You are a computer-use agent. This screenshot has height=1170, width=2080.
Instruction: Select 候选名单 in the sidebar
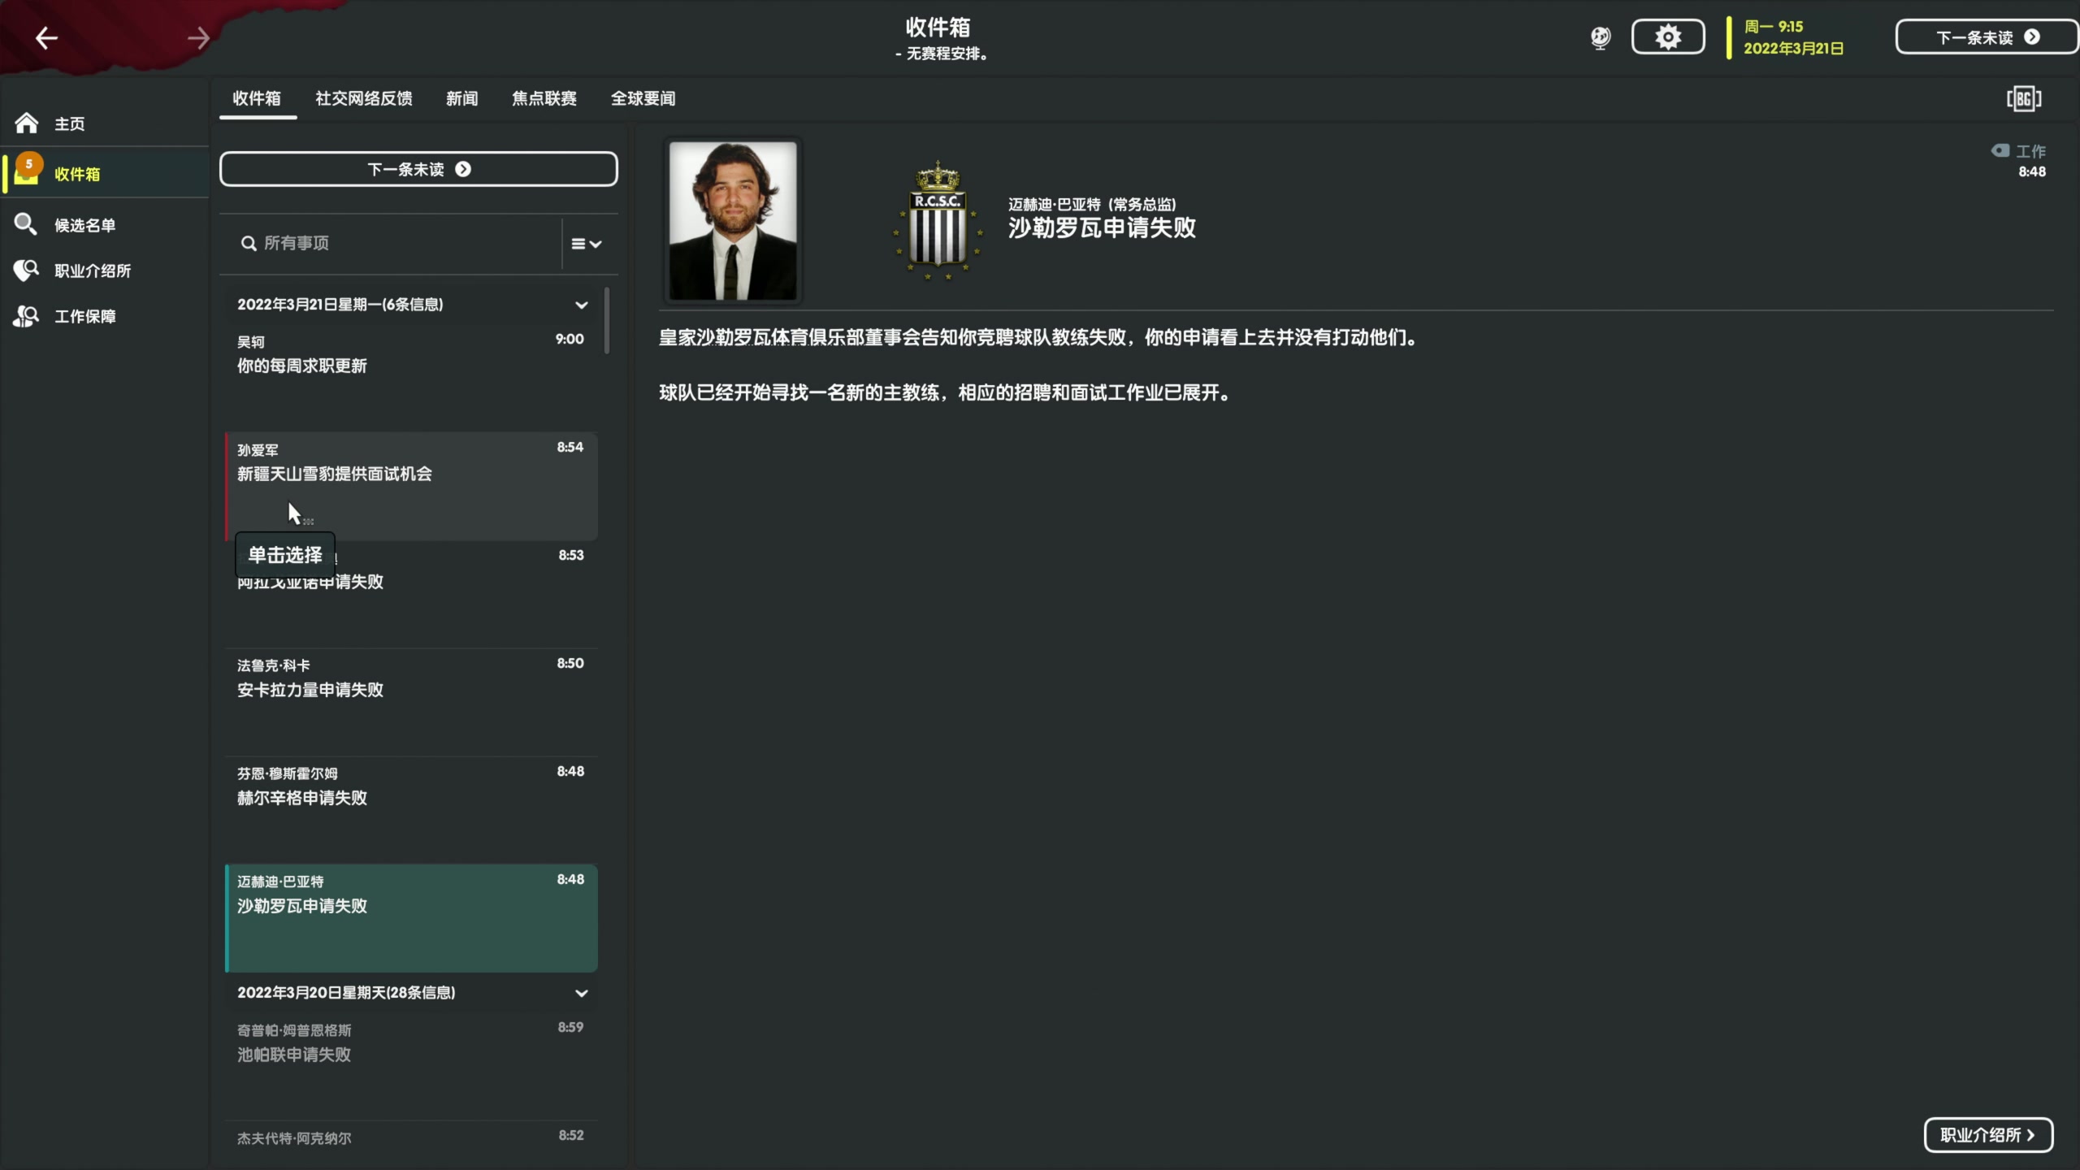pos(104,225)
